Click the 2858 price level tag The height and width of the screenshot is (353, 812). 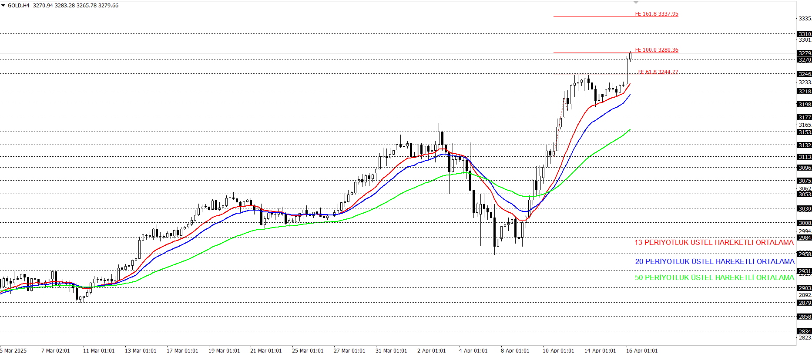pyautogui.click(x=804, y=317)
